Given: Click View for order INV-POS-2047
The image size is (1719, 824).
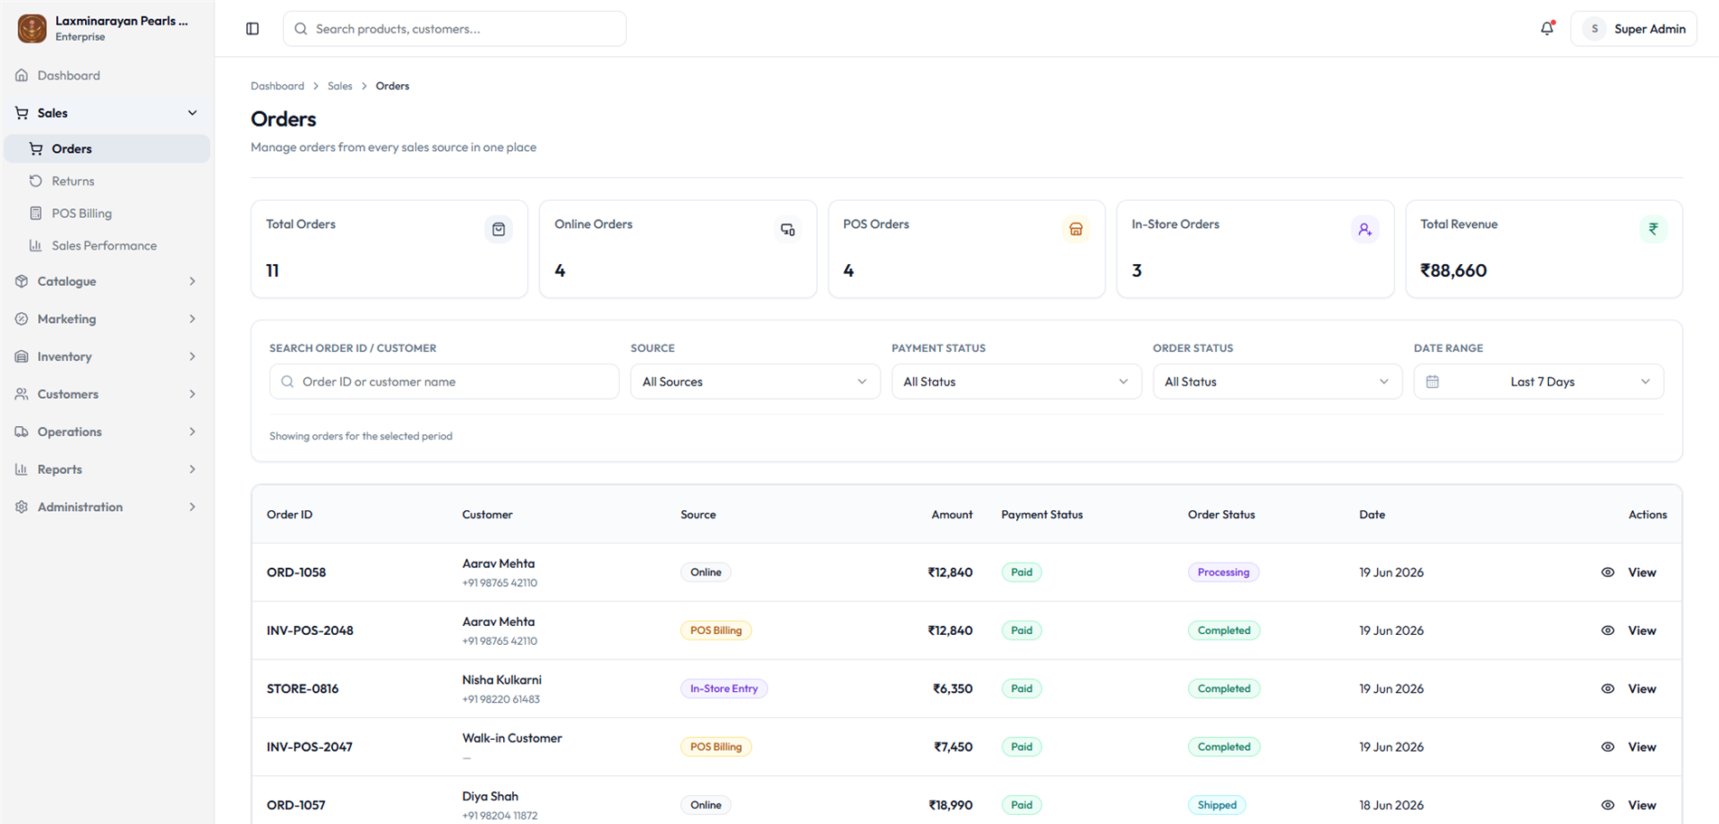Looking at the screenshot, I should point(1642,747).
